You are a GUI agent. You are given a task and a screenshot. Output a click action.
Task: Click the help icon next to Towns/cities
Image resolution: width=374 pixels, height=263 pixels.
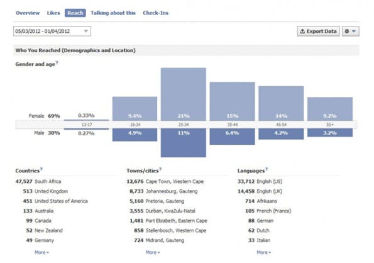[160, 169]
